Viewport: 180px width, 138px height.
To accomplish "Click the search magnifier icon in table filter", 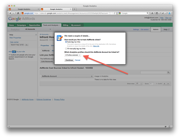I will 168,72.
